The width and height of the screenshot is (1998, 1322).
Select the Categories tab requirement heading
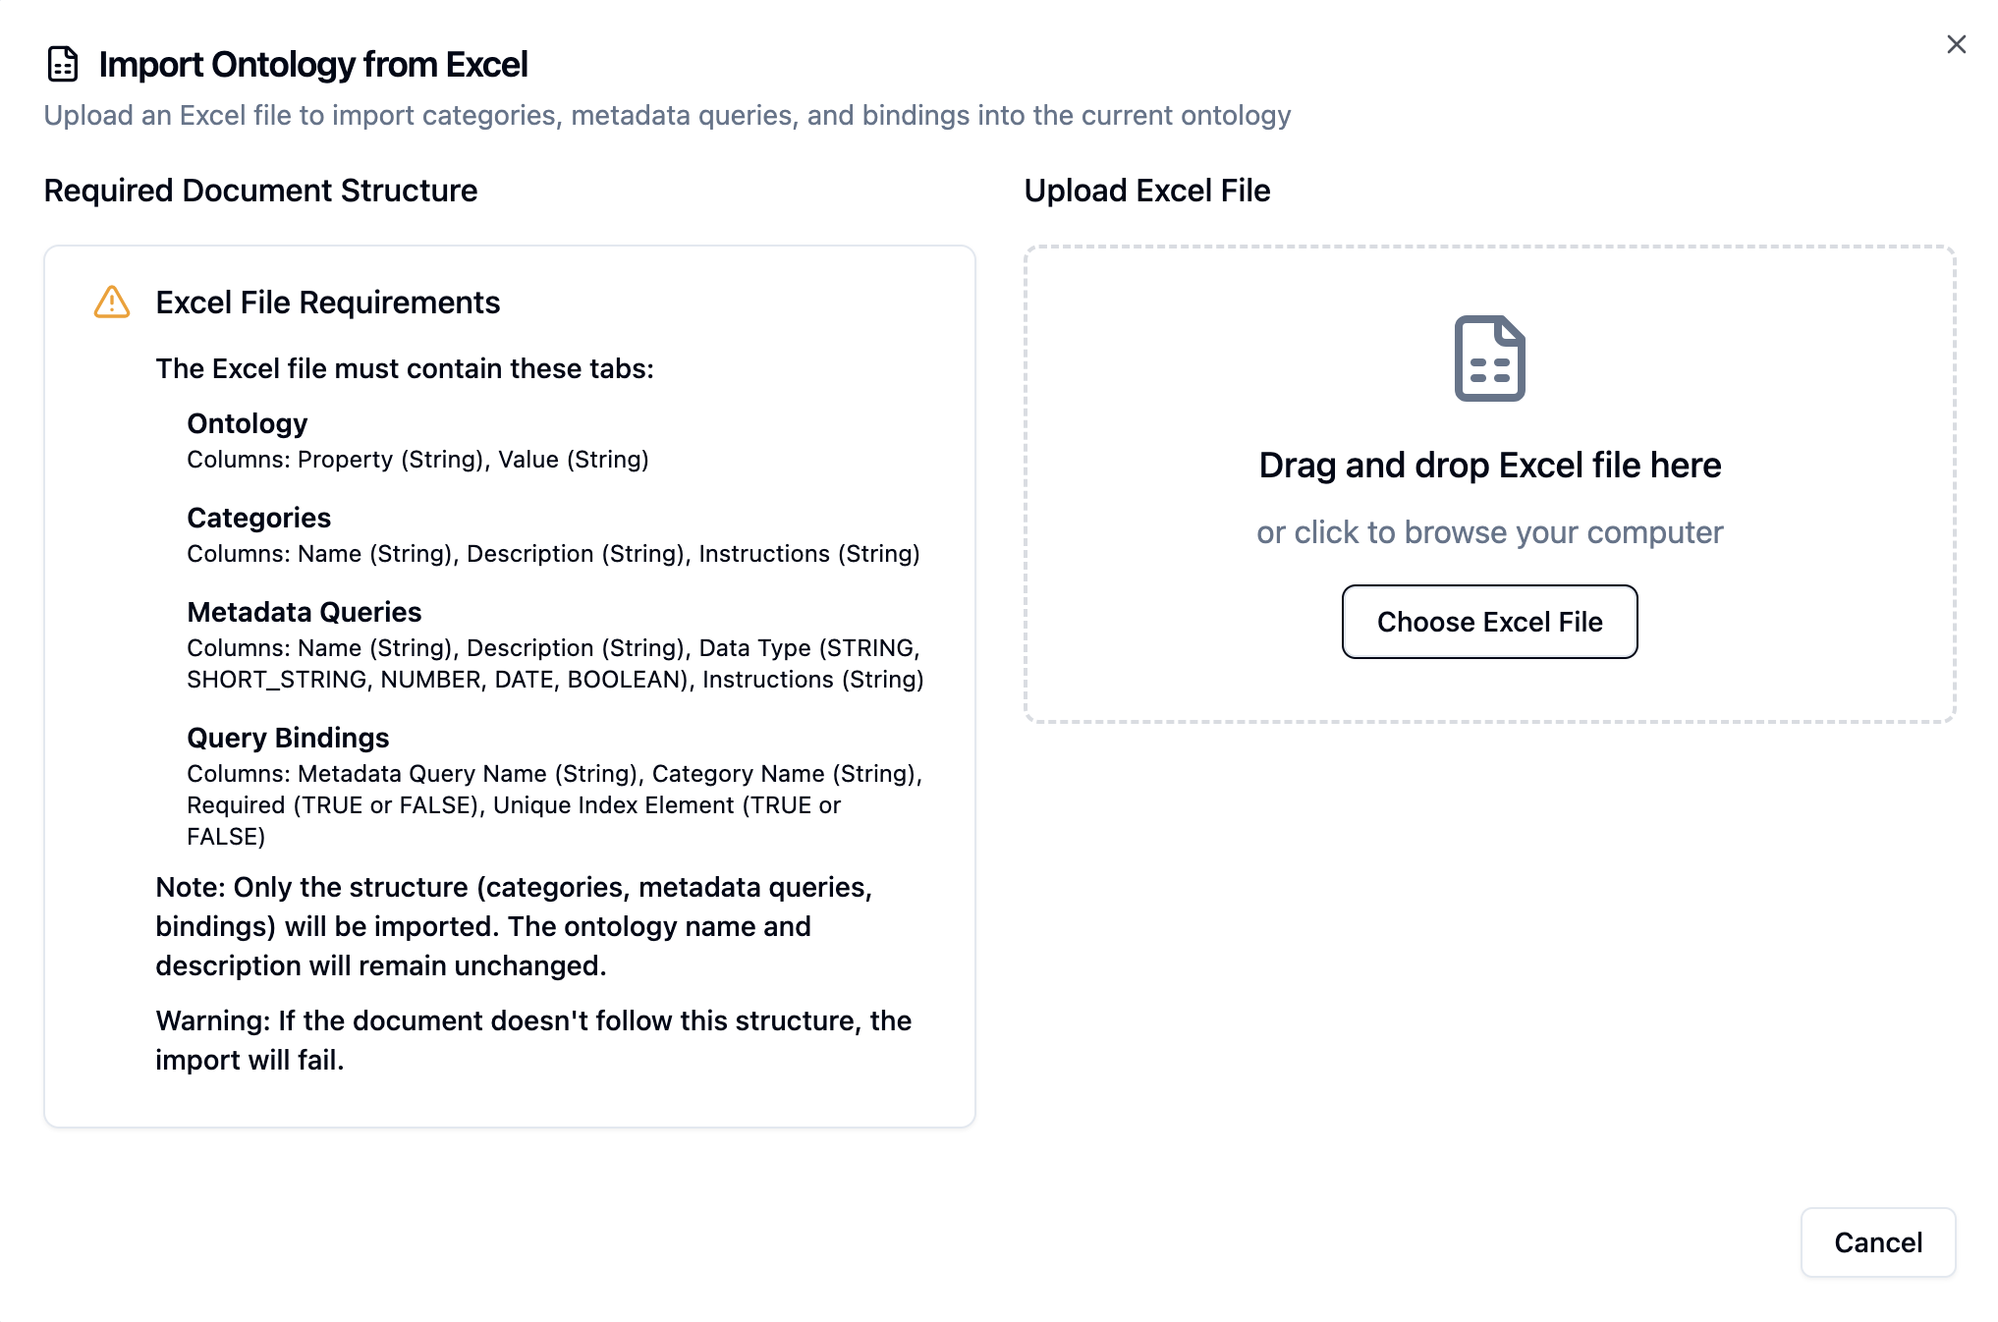click(258, 518)
